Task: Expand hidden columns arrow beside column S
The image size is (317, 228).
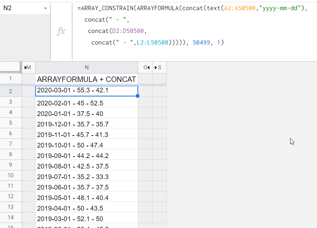Action: (156, 67)
